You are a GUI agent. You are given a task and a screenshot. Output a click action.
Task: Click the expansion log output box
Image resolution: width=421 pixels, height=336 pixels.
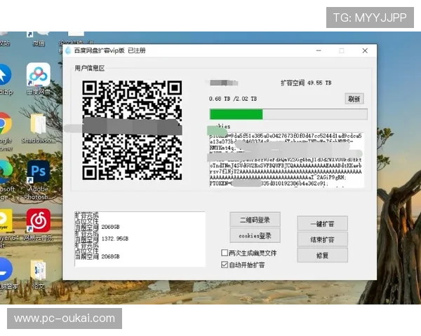(x=140, y=239)
